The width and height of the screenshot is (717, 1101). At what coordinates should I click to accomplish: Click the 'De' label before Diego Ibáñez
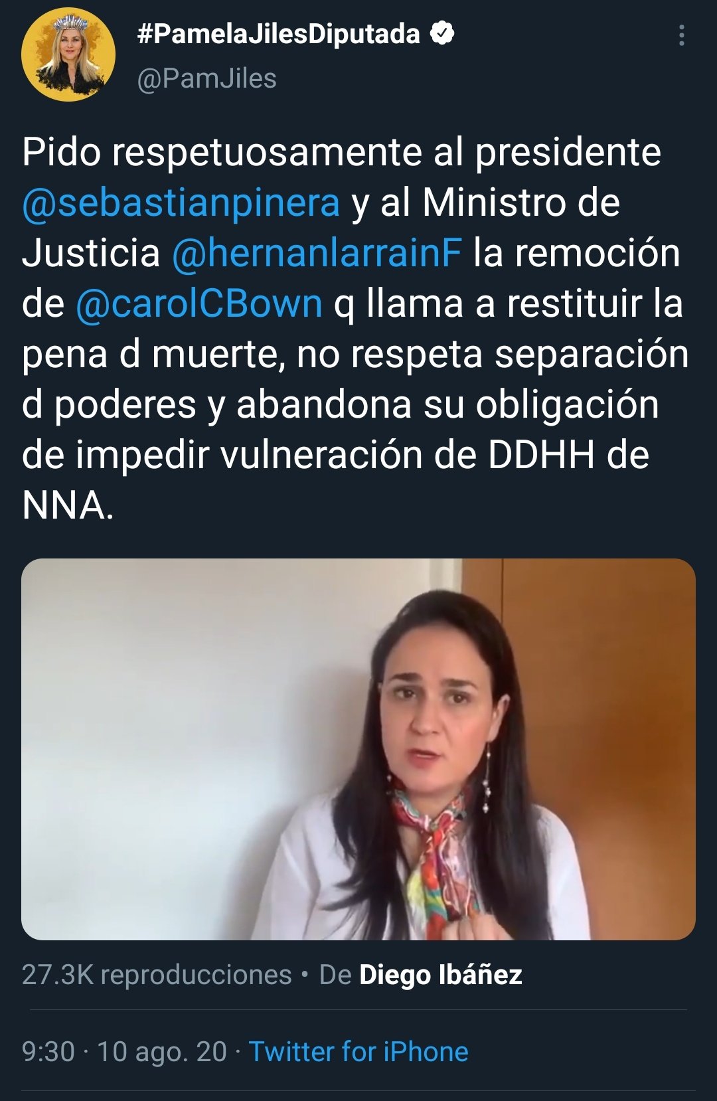click(335, 975)
